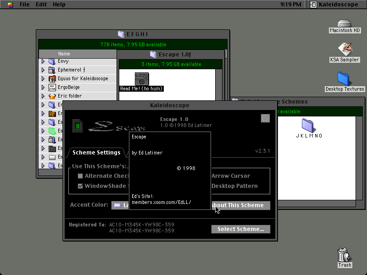The height and width of the screenshot is (275, 367).
Task: Click the Select Scheme... button
Action: [240, 229]
